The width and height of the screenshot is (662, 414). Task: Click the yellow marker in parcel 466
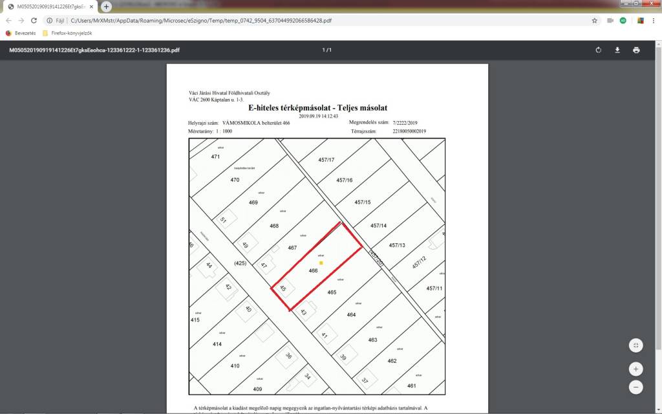(321, 263)
